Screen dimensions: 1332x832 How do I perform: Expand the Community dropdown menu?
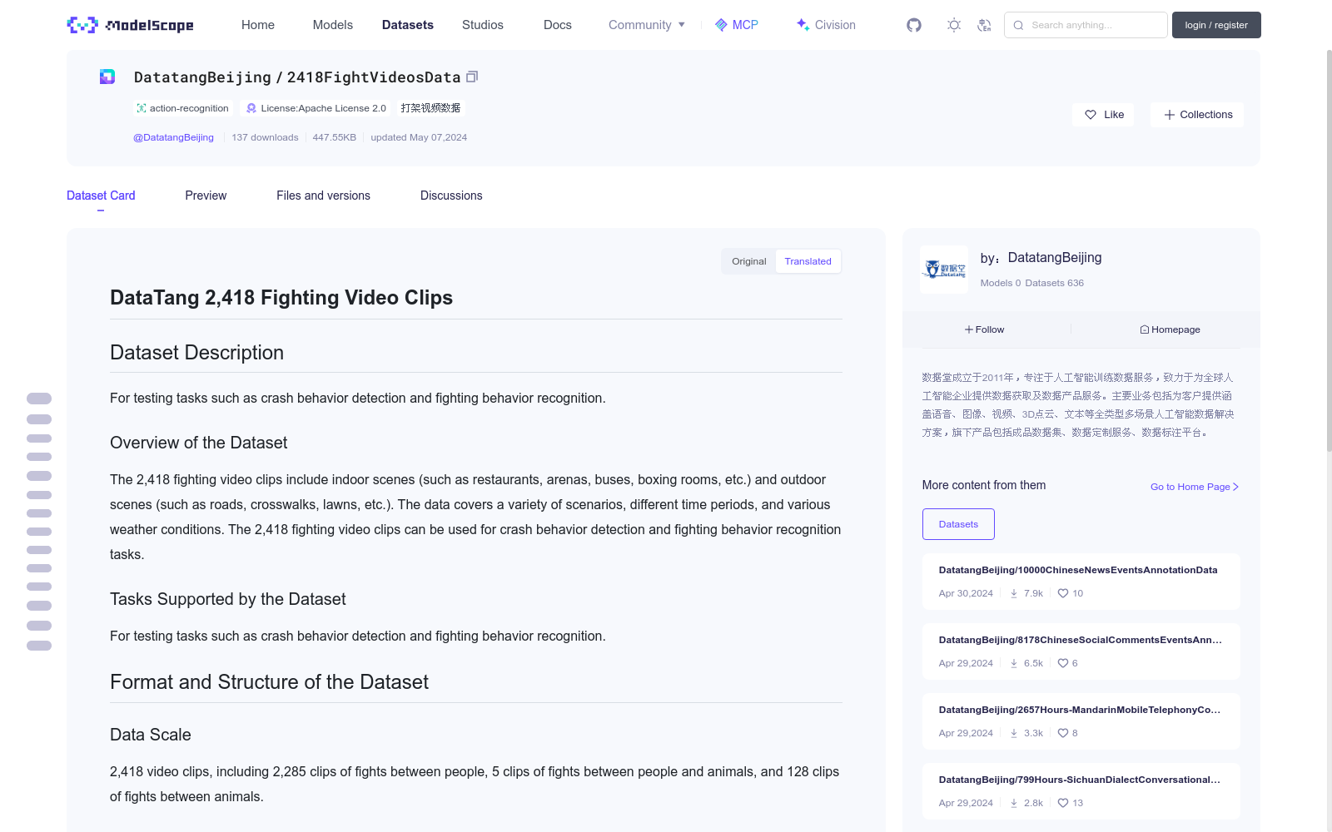pyautogui.click(x=647, y=25)
